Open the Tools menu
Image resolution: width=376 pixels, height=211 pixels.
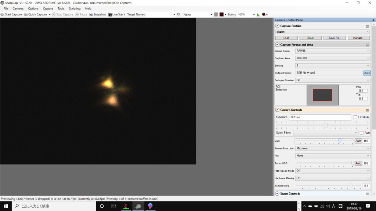tap(61, 9)
